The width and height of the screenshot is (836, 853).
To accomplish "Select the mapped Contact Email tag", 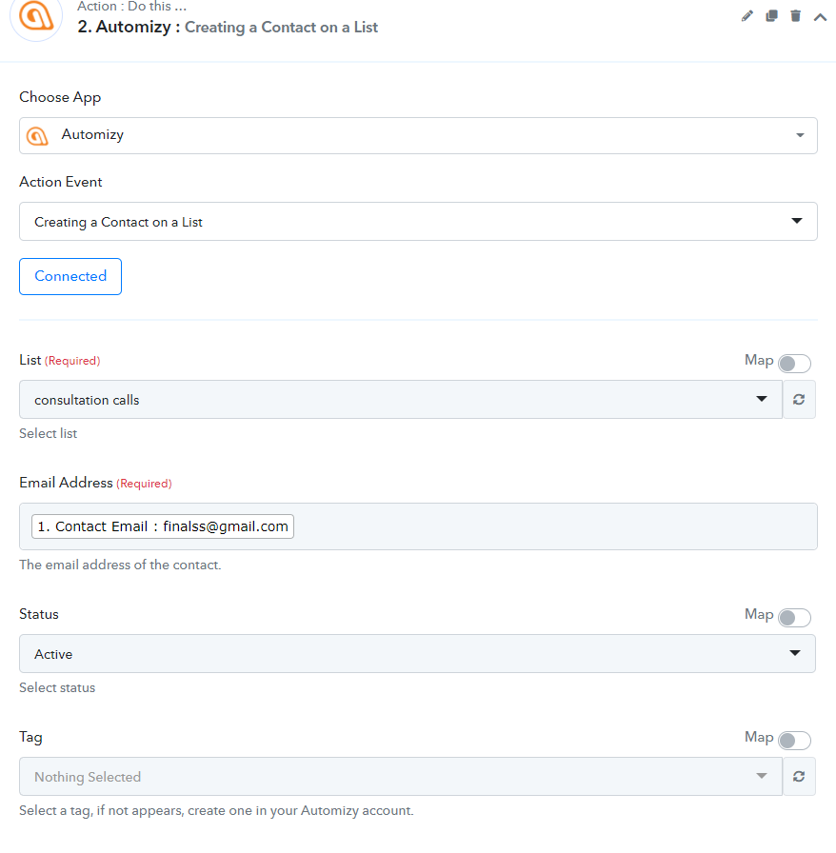I will click(x=163, y=526).
